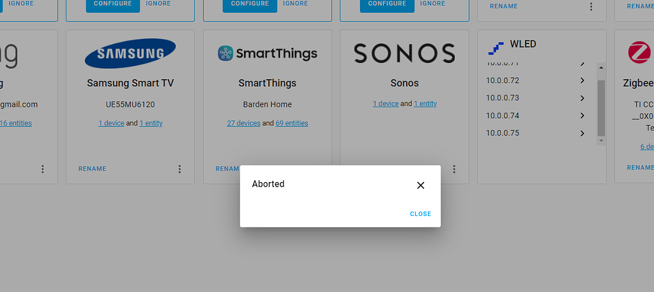Expand the 10.0.0.74 WLED entry chevron
The image size is (654, 292).
582,116
